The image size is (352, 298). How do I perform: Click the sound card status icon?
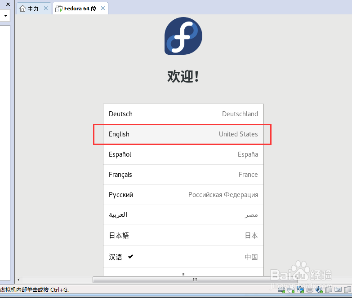(319, 290)
